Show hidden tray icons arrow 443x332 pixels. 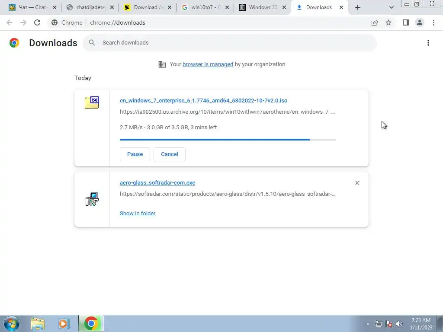[x=368, y=324]
